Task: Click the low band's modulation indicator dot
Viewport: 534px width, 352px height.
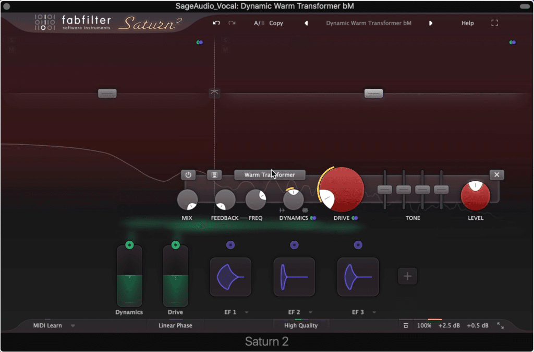Action: click(200, 42)
